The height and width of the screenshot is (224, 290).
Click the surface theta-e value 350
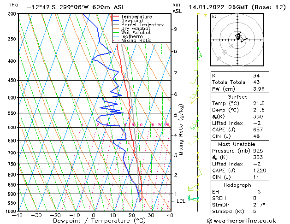tap(258, 117)
